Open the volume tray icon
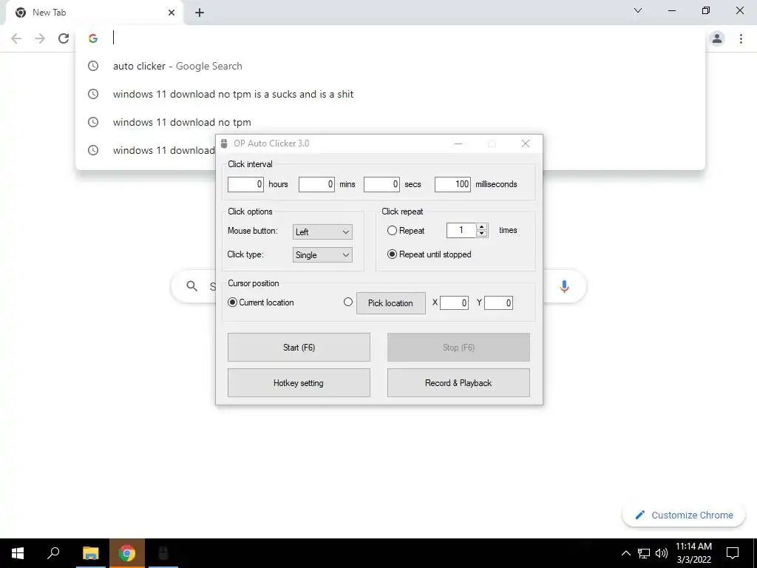757x568 pixels. 662,553
